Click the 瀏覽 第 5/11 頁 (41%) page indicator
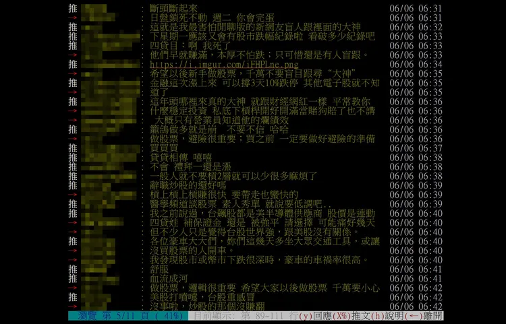The width and height of the screenshot is (506, 324). click(128, 316)
